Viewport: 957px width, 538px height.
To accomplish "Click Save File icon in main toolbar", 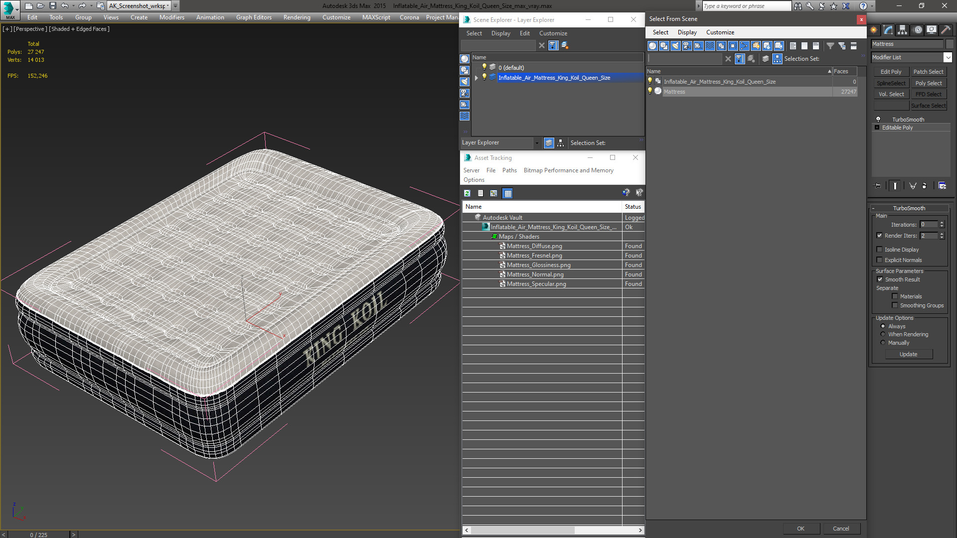I will pos(52,6).
